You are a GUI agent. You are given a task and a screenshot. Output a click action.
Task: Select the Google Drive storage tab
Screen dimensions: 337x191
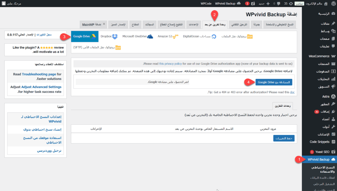tap(85, 36)
